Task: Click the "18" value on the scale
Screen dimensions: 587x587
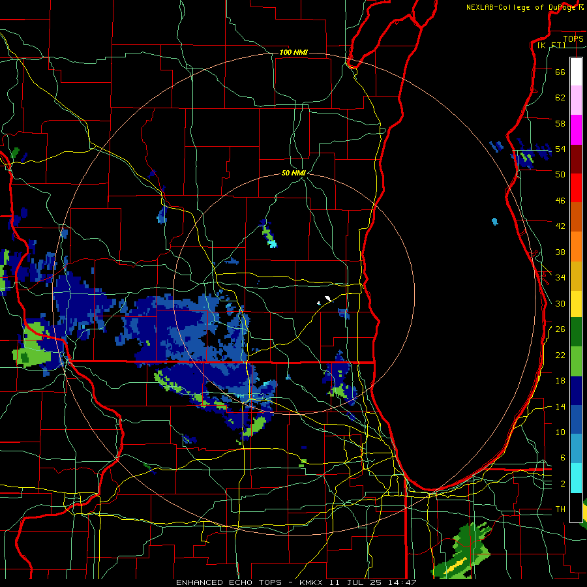Action: pos(560,381)
